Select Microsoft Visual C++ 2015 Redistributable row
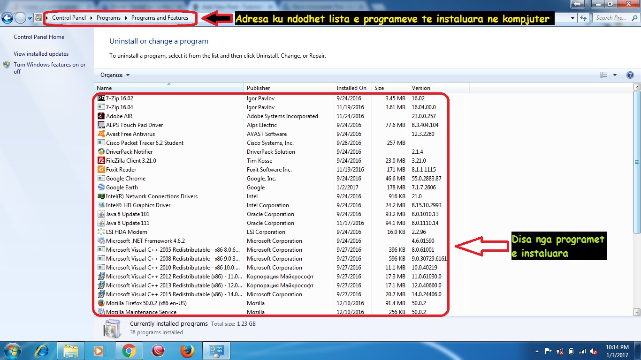641x360 pixels. (282, 294)
